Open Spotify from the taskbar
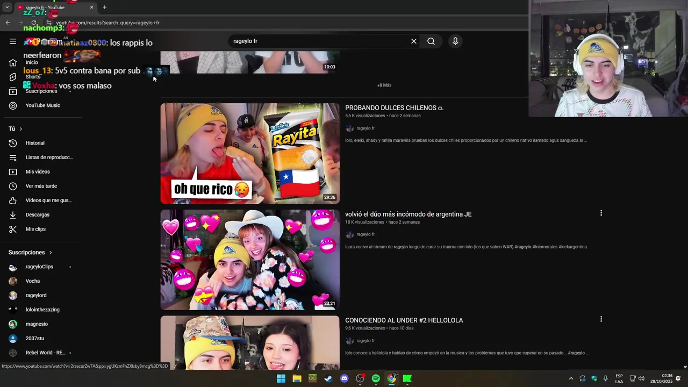Viewport: 688px width, 387px height. (x=376, y=378)
